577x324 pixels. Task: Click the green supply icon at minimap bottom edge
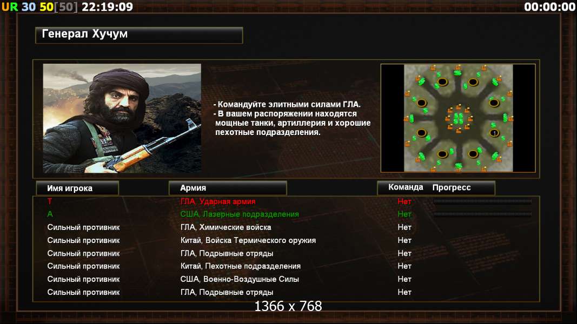coord(459,166)
